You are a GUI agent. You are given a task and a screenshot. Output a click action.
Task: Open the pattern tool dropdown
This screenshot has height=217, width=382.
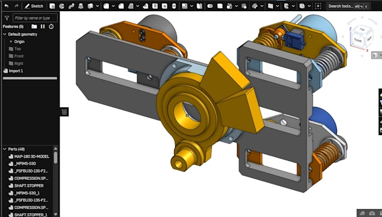click(192, 6)
